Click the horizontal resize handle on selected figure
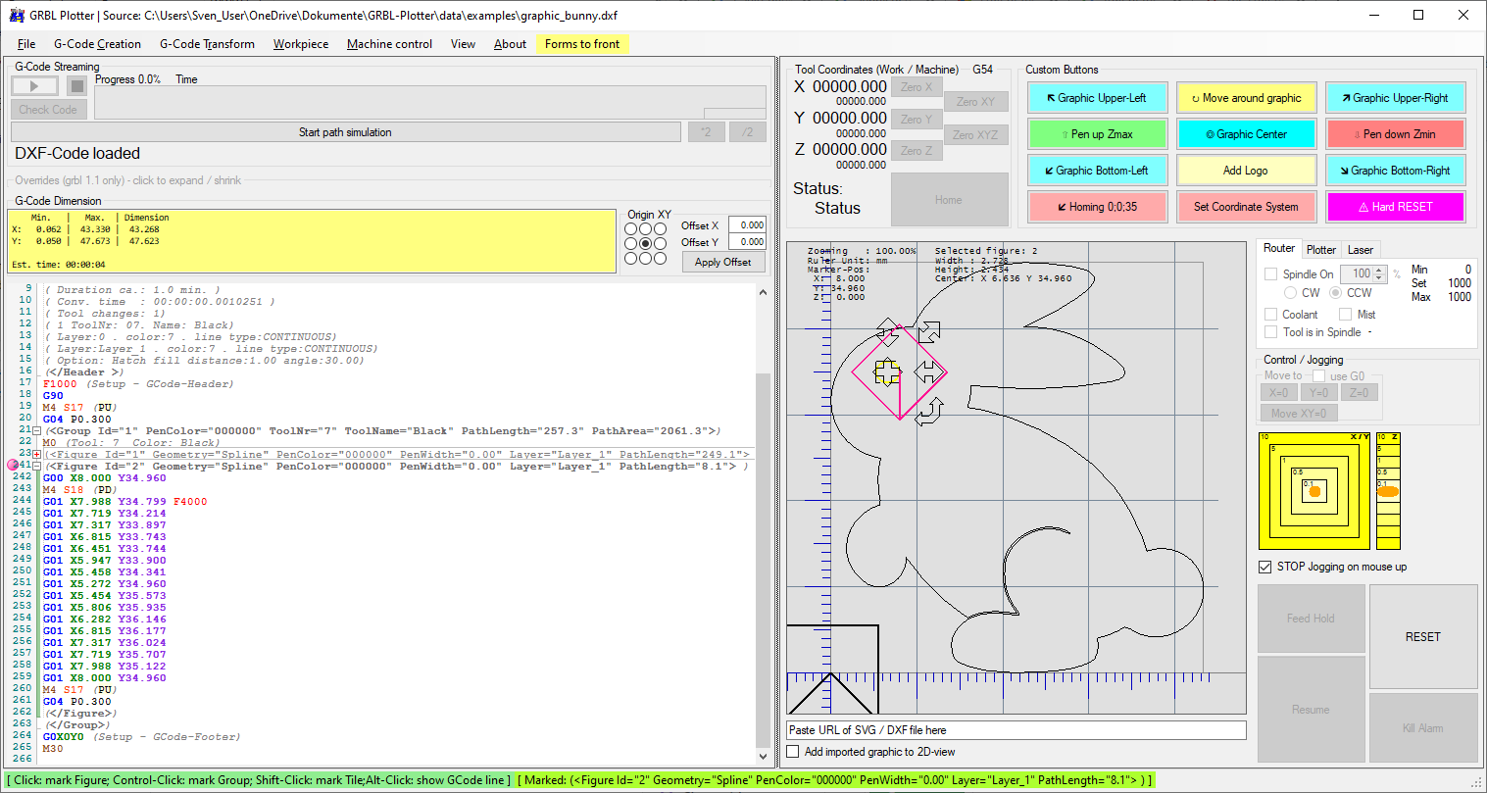 point(927,372)
